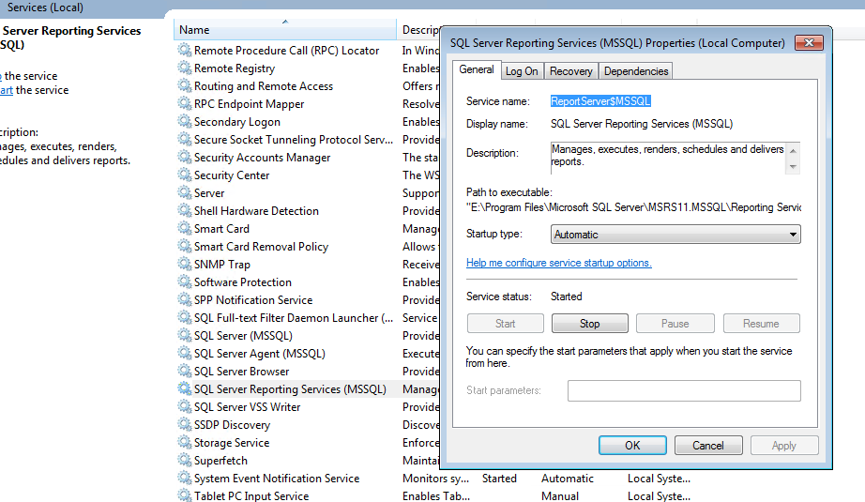
Task: Click gear icon for SPP Notification Service
Action: click(184, 300)
